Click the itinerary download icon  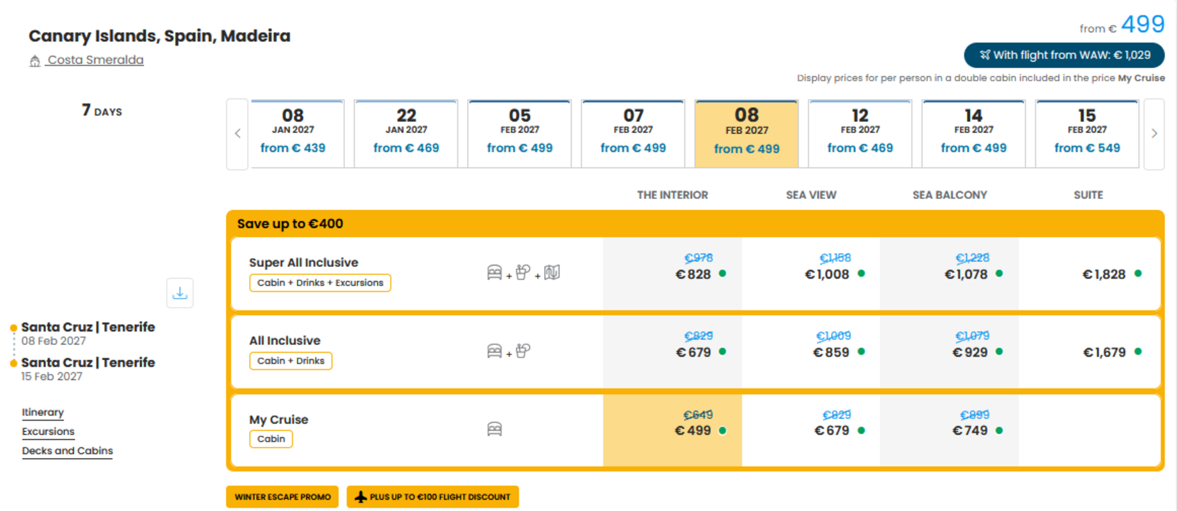click(179, 293)
